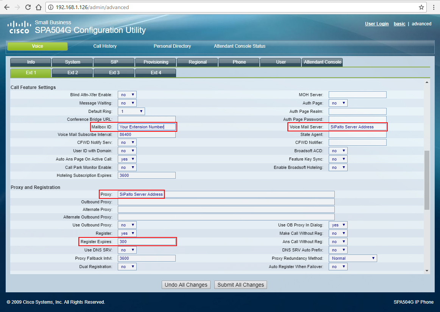Switch to the SIP sub-tab

[114, 62]
